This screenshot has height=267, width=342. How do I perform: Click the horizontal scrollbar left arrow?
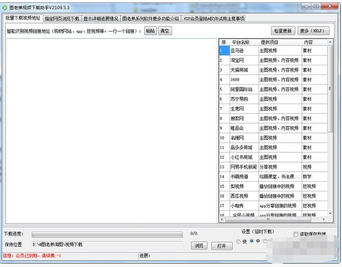coord(222,219)
